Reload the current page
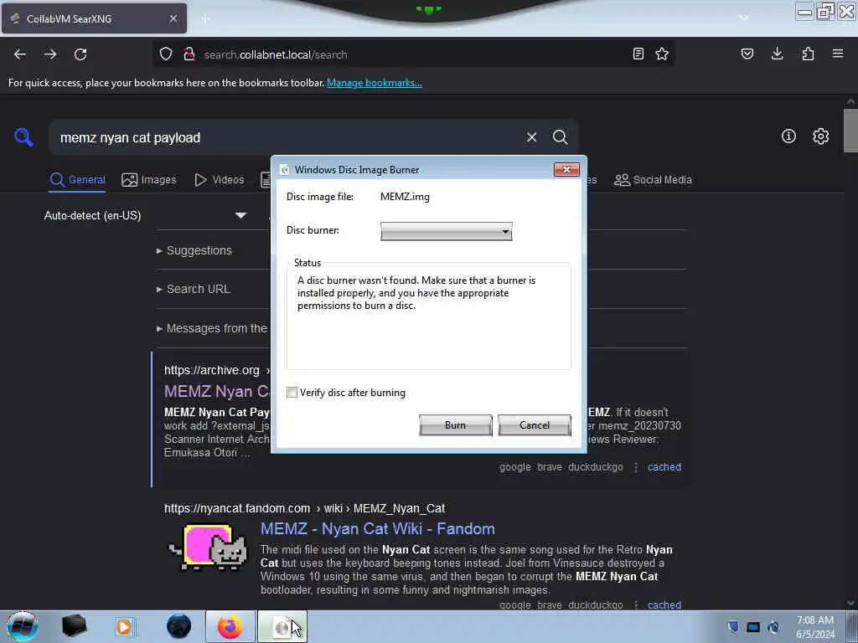The image size is (858, 643). pyautogui.click(x=80, y=54)
